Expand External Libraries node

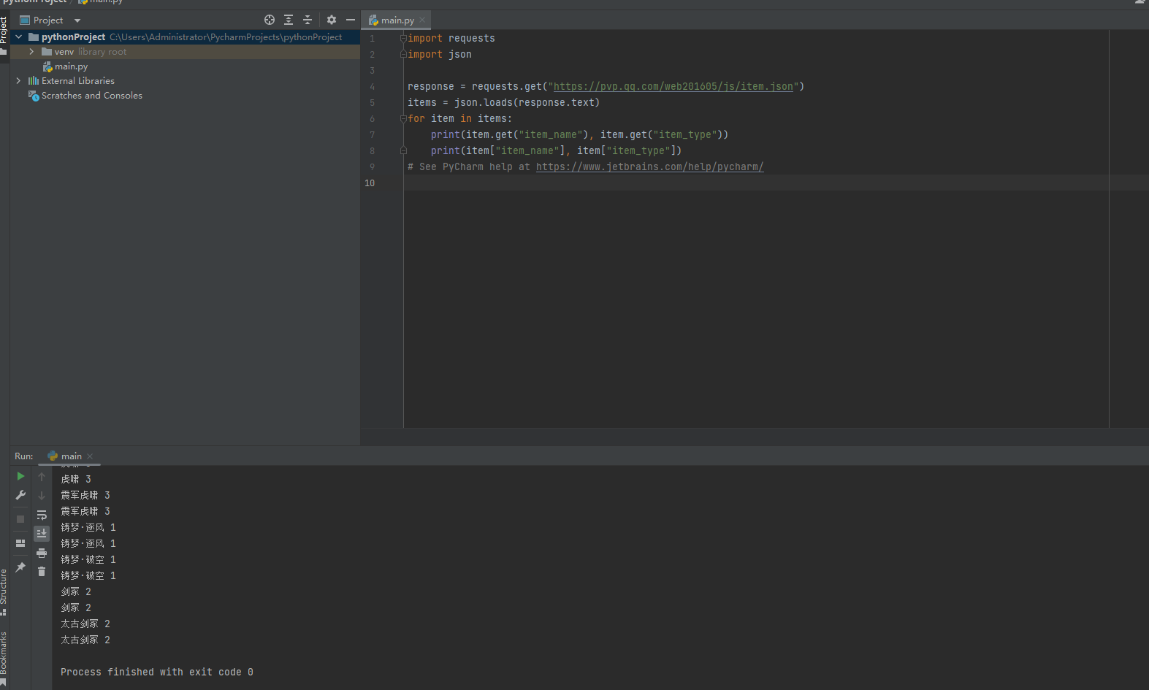pos(18,81)
